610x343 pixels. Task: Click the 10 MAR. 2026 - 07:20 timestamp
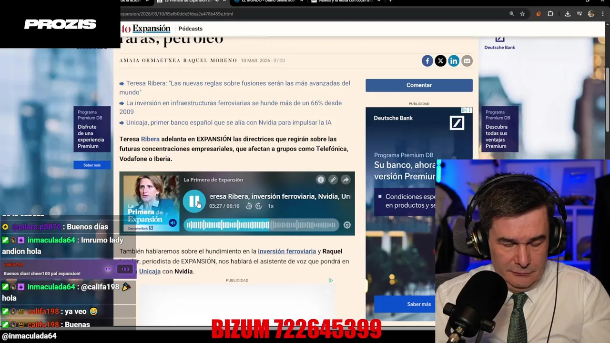click(263, 61)
